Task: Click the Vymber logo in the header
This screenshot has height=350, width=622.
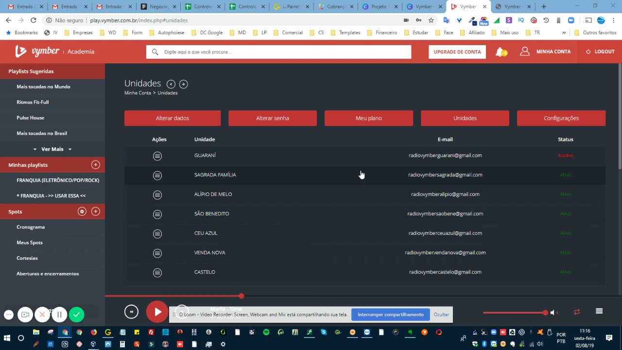Action: point(37,52)
